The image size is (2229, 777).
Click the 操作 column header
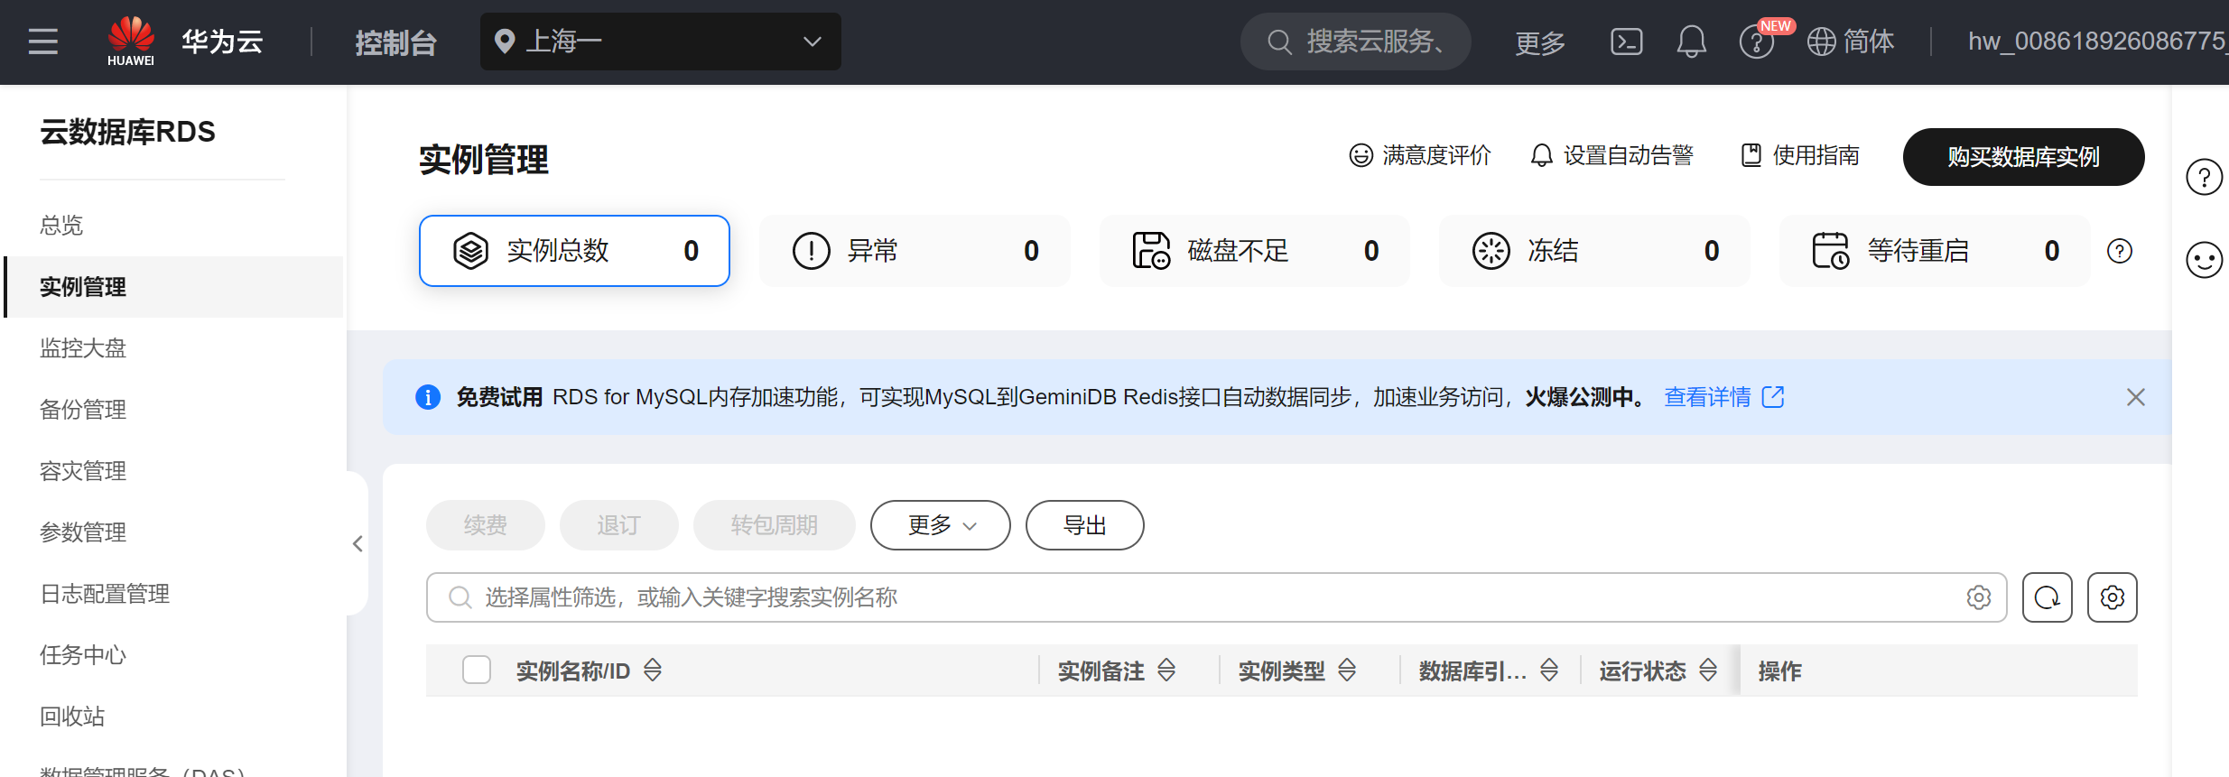[x=1779, y=671]
